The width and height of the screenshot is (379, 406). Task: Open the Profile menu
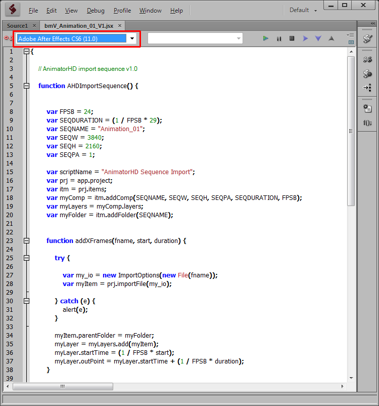(x=122, y=11)
